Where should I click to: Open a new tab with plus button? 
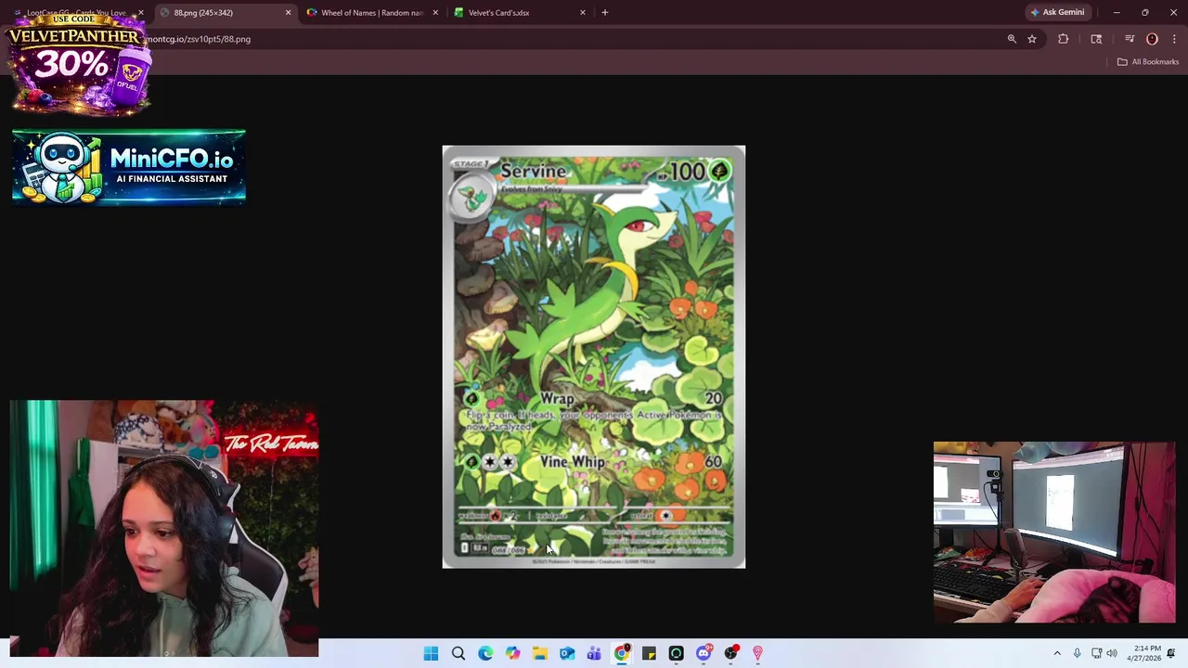604,12
